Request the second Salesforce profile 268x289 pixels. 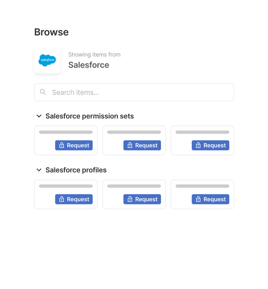click(142, 199)
